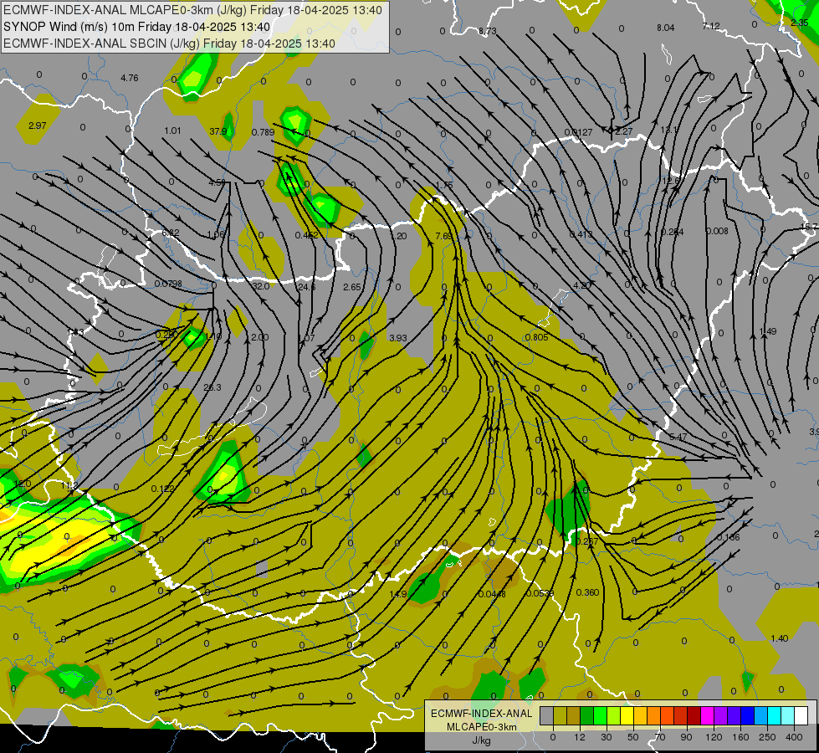Click the map value 0.413
This screenshot has width=819, height=753.
pyautogui.click(x=581, y=234)
